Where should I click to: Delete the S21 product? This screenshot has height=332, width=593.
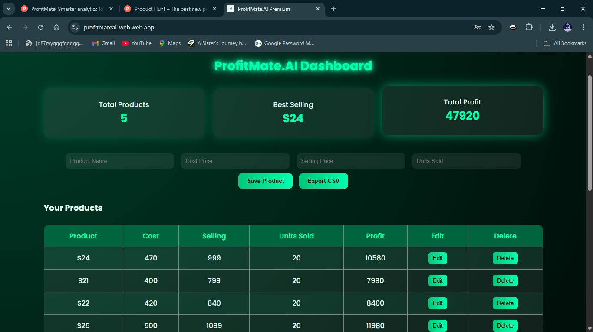pos(505,280)
